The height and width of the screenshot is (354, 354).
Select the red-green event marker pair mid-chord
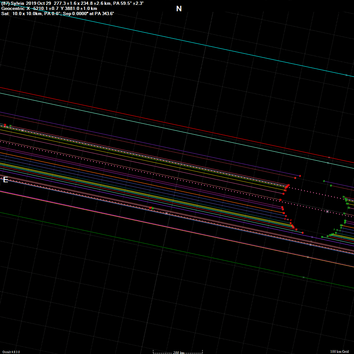[x=151, y=208]
